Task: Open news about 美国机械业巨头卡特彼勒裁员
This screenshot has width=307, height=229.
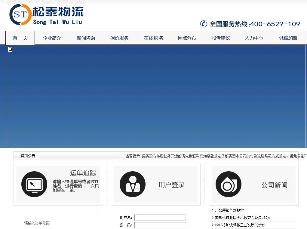Action: [x=243, y=218]
